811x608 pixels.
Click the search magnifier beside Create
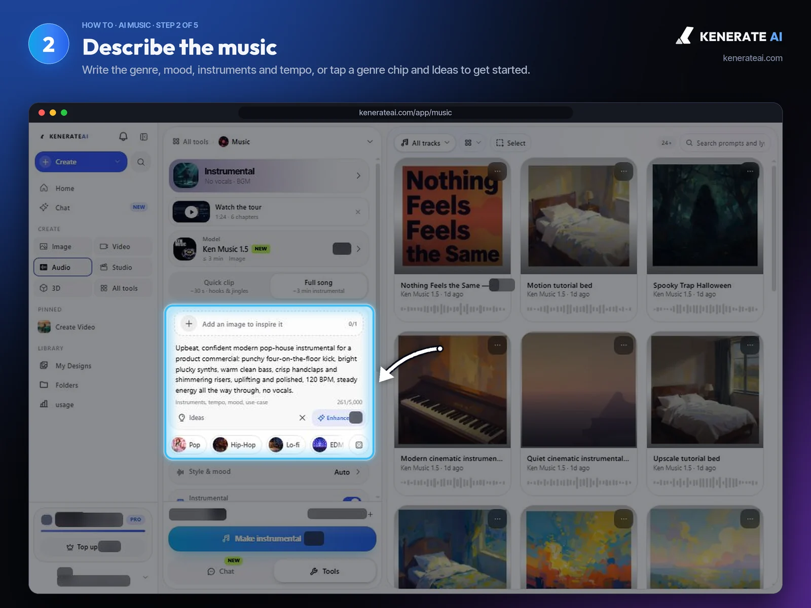coord(141,162)
